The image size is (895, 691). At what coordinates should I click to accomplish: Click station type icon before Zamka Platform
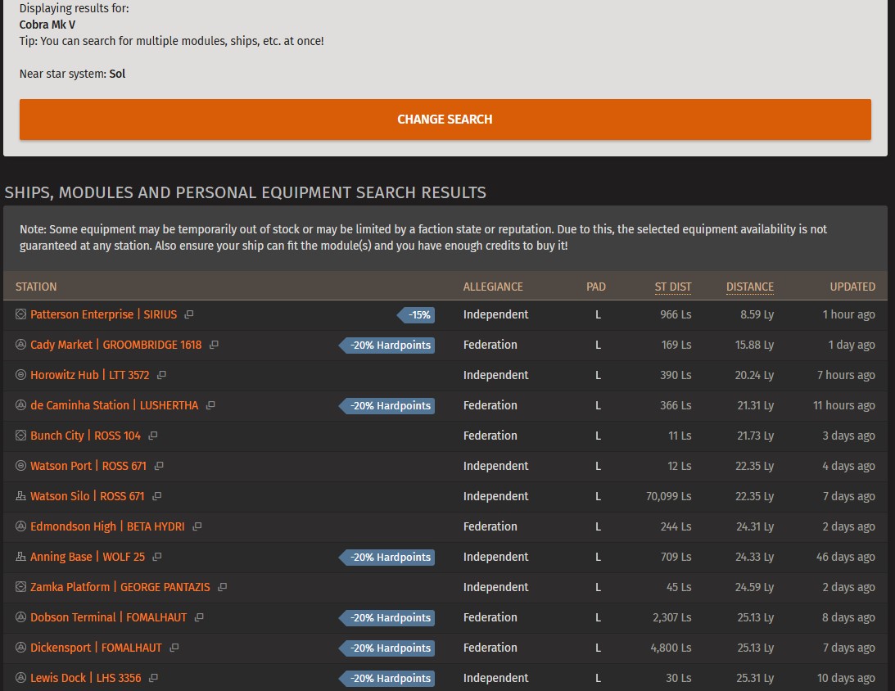click(20, 586)
